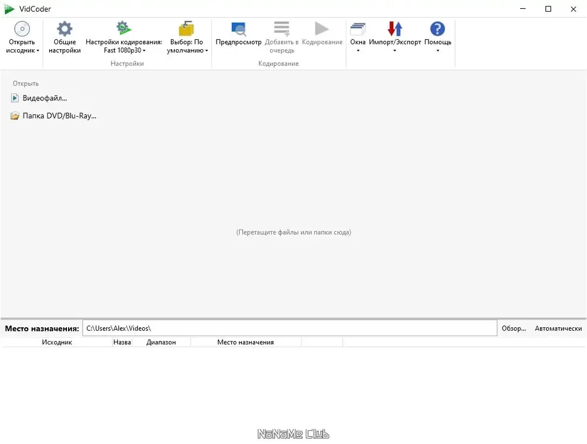
Task: Click the Import/Export arrows icon
Action: 394,29
